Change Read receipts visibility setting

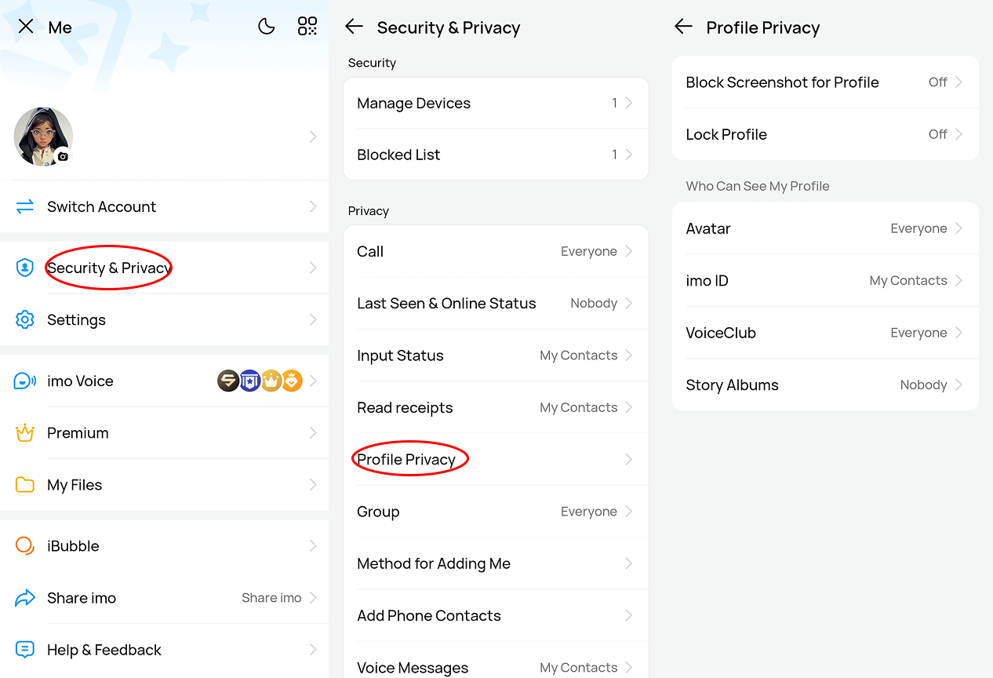(496, 407)
